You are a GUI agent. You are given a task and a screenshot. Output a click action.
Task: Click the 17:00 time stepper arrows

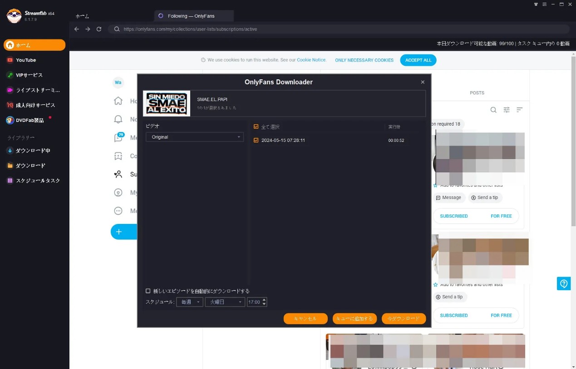pyautogui.click(x=264, y=302)
